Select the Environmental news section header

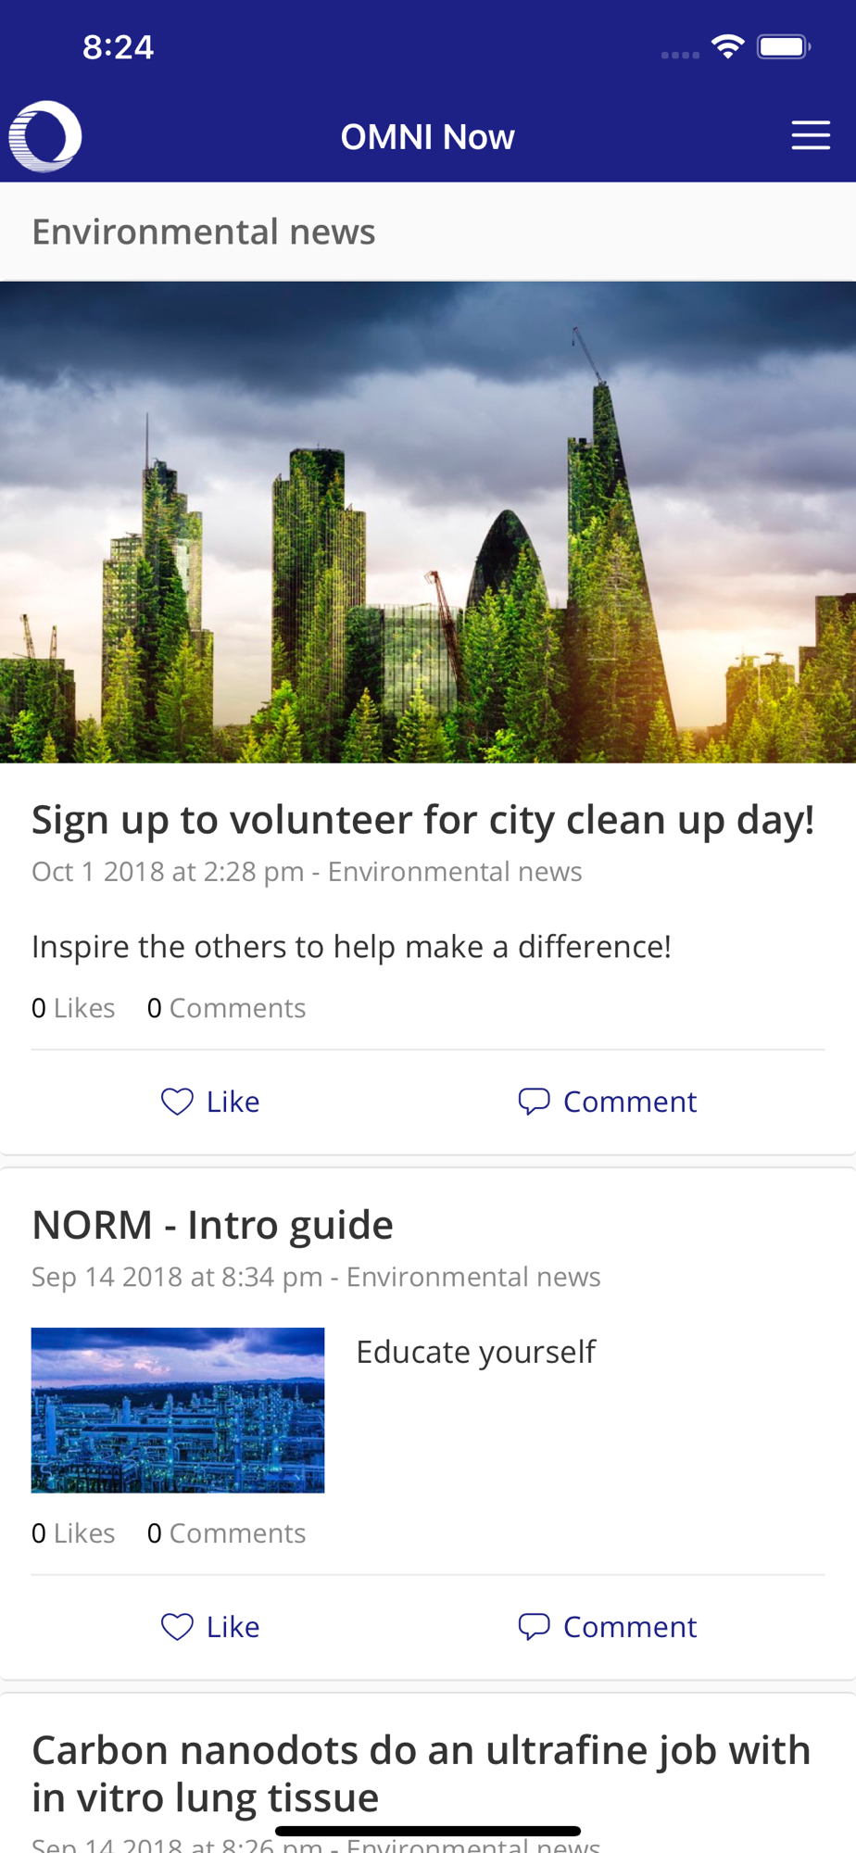click(204, 232)
